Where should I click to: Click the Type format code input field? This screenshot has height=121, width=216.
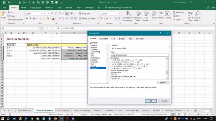click(139, 55)
